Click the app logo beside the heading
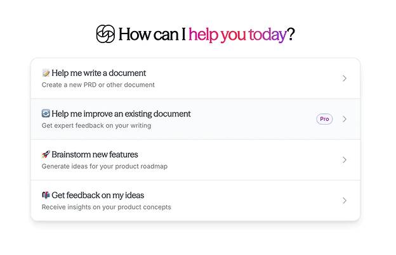The width and height of the screenshot is (396, 255). pyautogui.click(x=105, y=34)
